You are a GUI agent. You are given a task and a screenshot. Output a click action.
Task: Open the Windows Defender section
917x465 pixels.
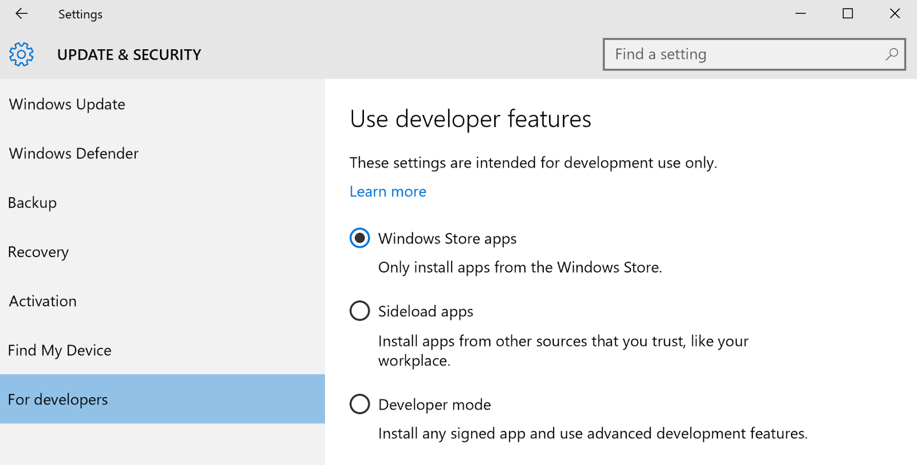coord(162,154)
